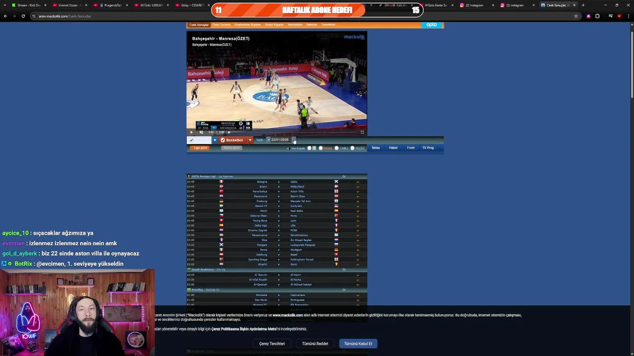Click Feyenoord team name
Screen dimensions: 634x356
(260, 196)
